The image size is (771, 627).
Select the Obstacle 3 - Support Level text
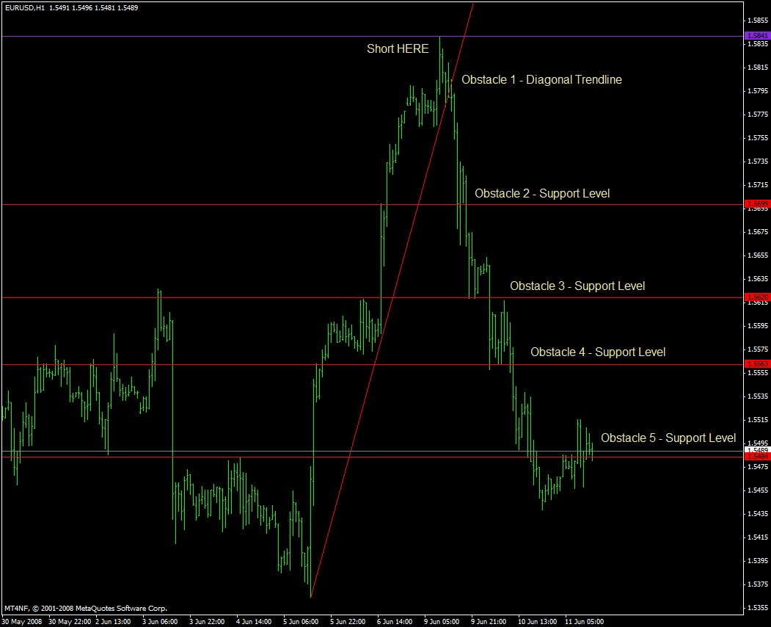tap(577, 286)
